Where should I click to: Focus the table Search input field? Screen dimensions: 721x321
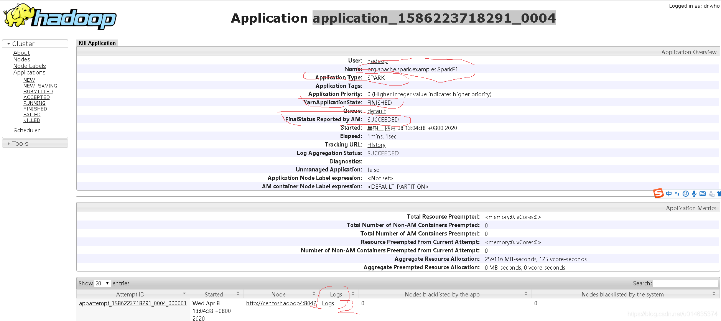(x=686, y=283)
